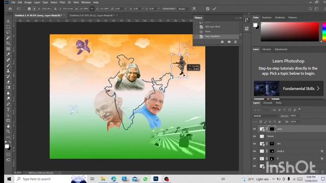
Task: Click the foreground color swatch in toolbox
Action: coord(7,146)
